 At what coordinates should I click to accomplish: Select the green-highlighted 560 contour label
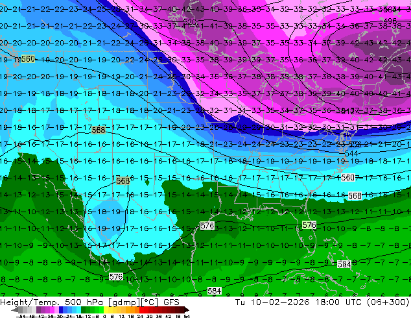28,59
